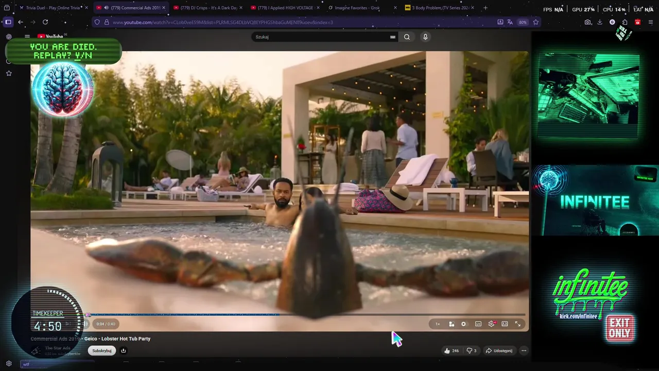This screenshot has height=371, width=659.
Task: Click the EXIT ONLY sign overlay
Action: click(x=620, y=328)
